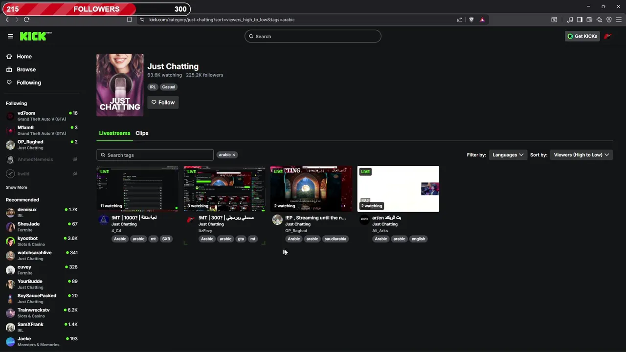Select the Livestreams tab

[x=114, y=133]
